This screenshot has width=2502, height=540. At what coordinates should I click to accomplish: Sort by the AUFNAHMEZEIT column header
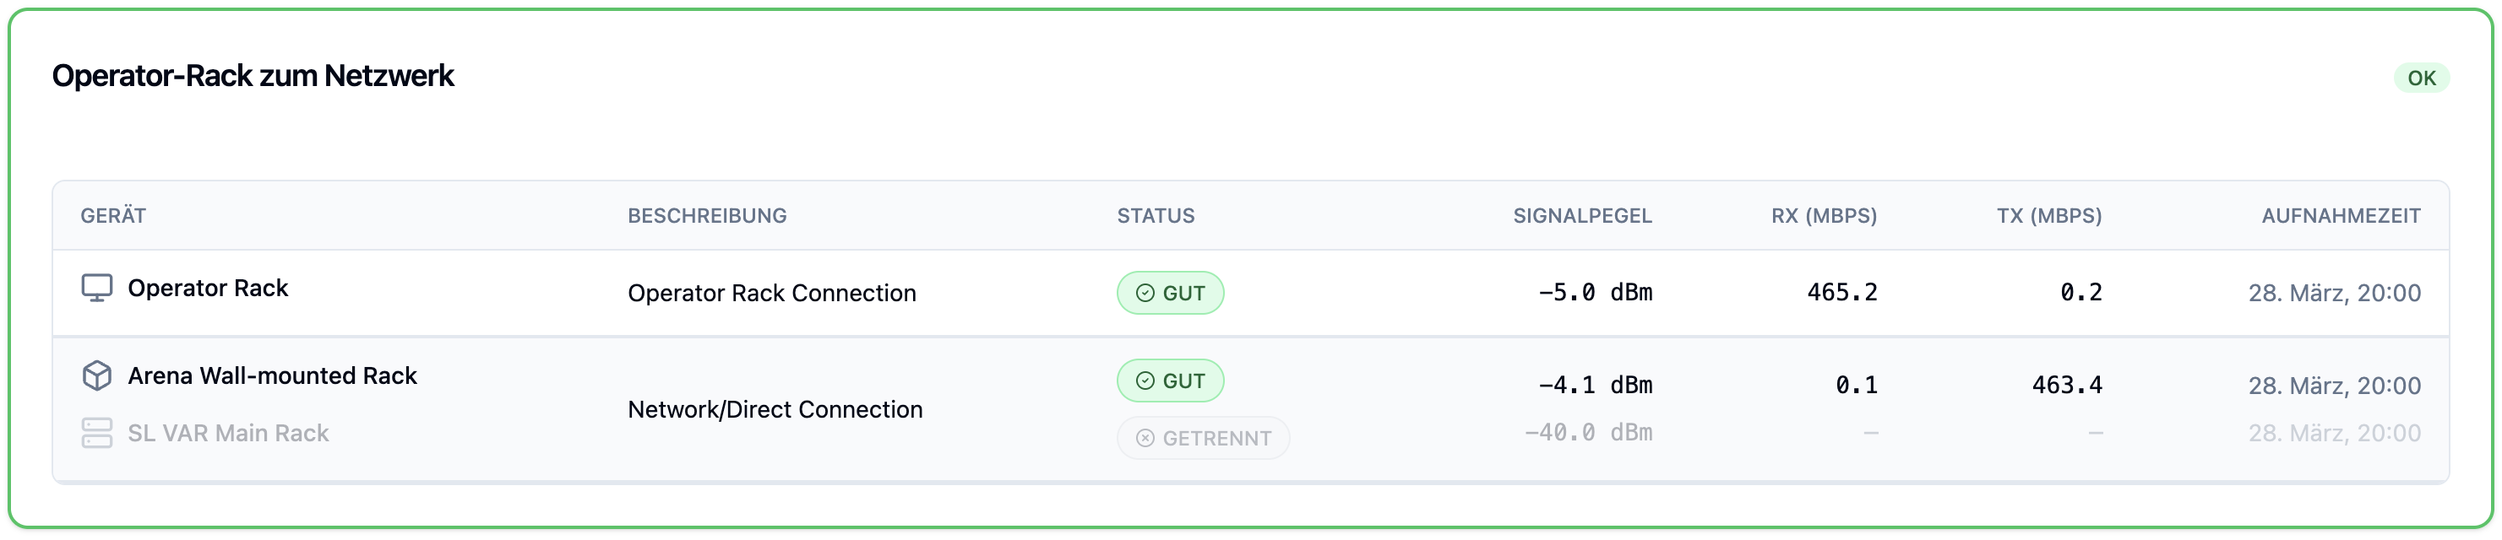[x=2340, y=215]
